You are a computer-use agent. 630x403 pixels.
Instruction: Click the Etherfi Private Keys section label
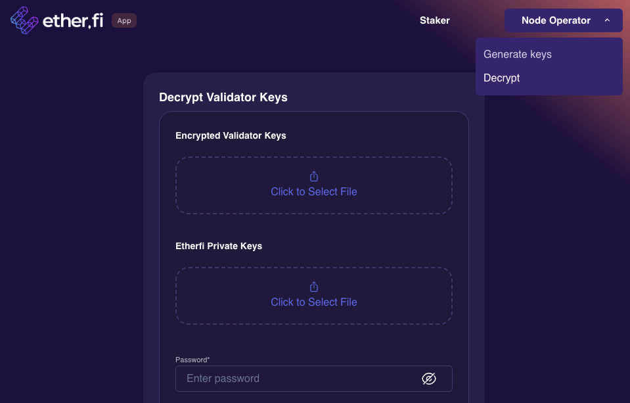219,246
